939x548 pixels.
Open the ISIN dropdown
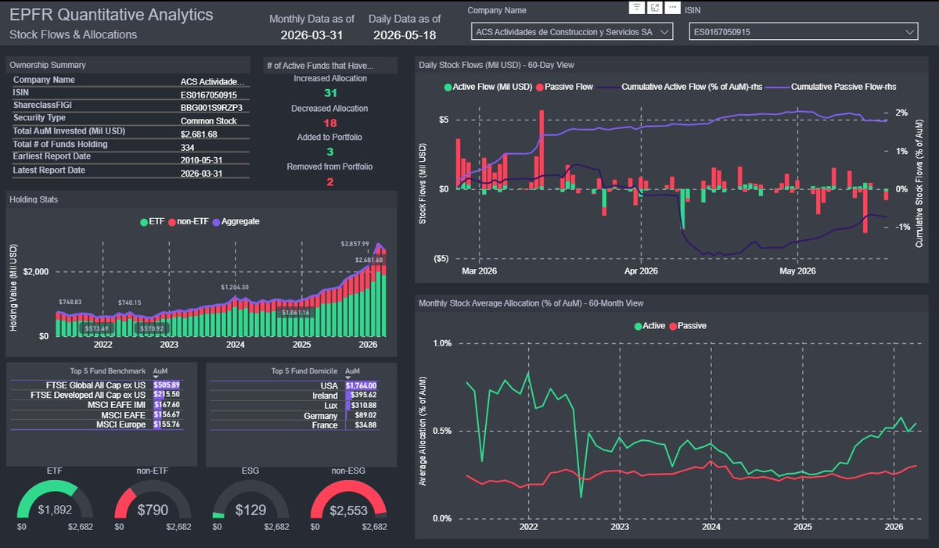tap(804, 31)
